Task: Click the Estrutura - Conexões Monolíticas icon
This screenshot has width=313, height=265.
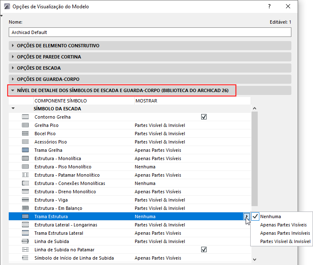Action: click(x=25, y=183)
